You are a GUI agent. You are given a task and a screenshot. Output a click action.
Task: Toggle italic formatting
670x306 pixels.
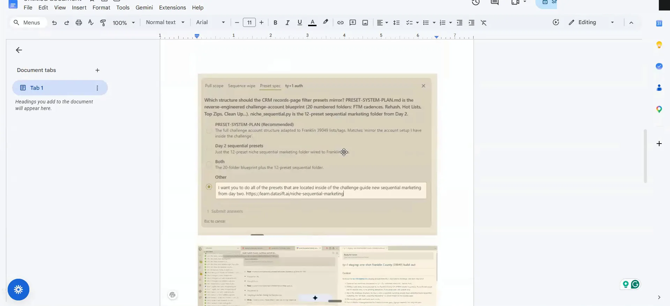click(x=288, y=23)
